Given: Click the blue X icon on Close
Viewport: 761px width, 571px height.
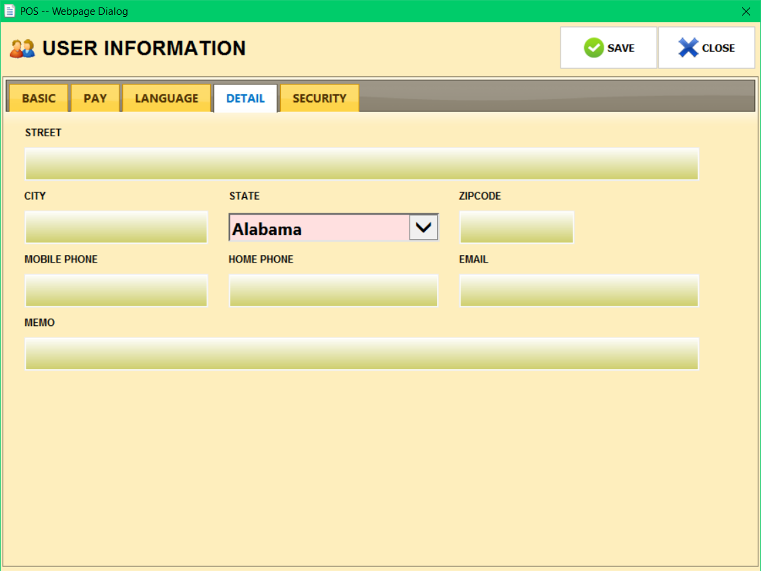Looking at the screenshot, I should point(688,48).
